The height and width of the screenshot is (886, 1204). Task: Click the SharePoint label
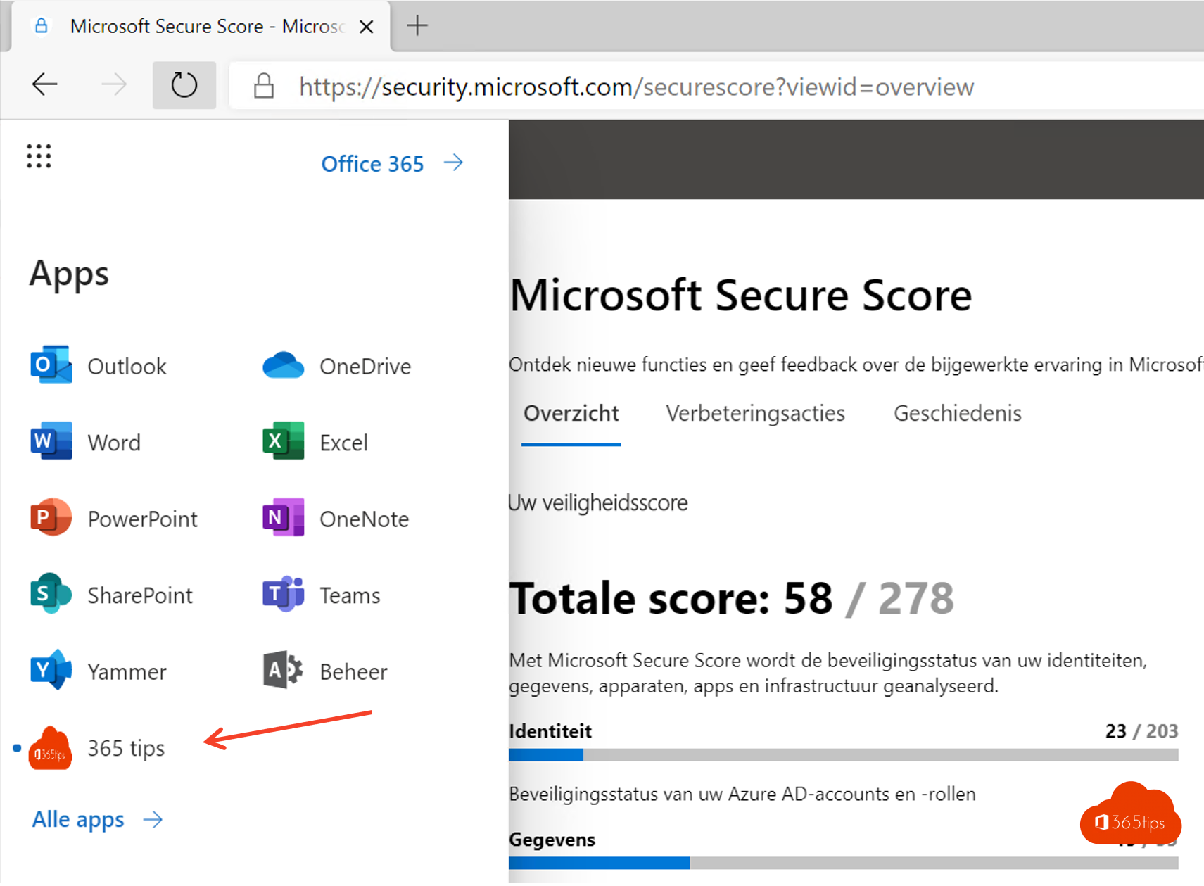[x=139, y=595]
